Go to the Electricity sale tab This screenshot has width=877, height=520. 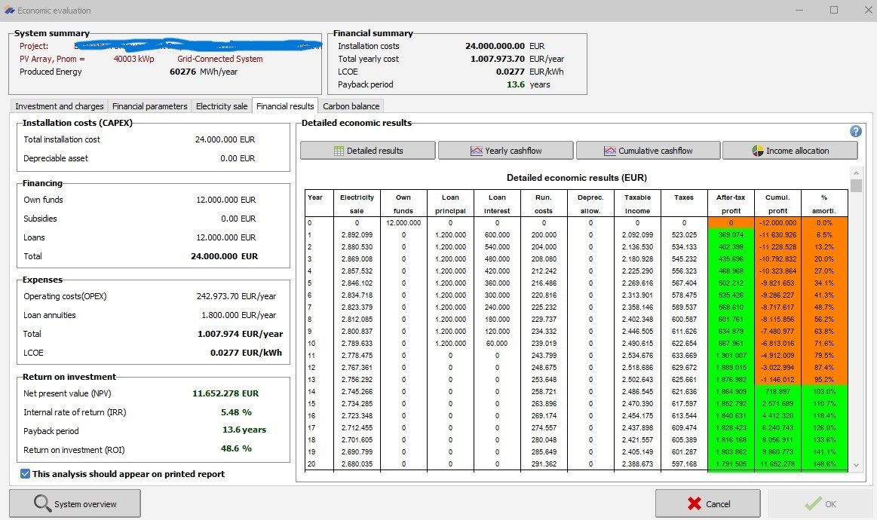coord(222,106)
